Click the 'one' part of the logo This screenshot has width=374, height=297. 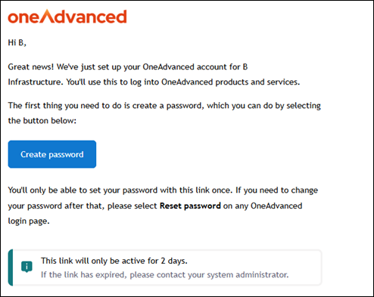pyautogui.click(x=23, y=17)
